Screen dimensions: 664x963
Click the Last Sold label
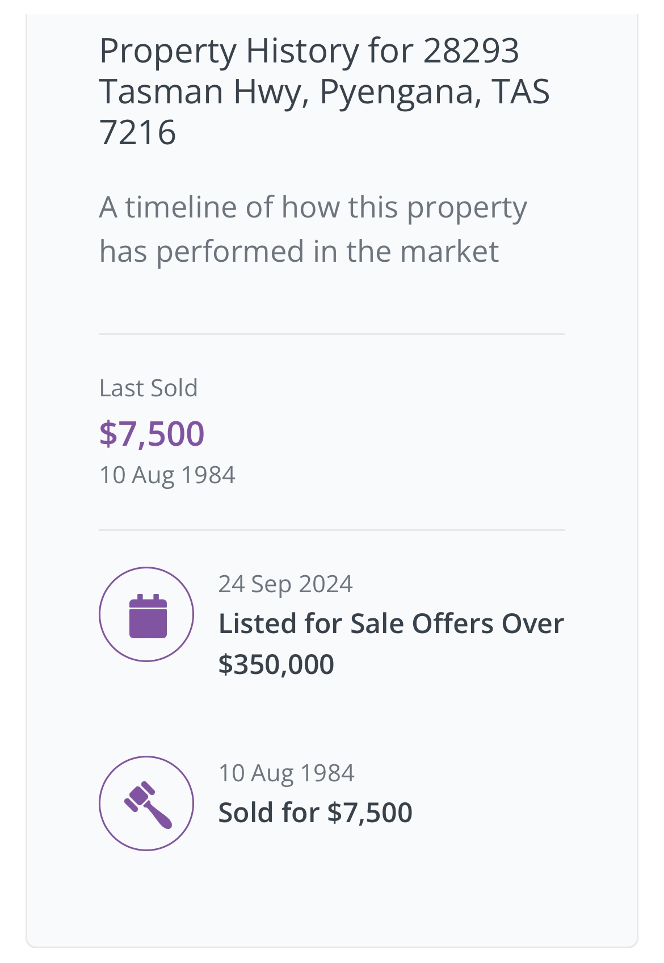point(148,388)
